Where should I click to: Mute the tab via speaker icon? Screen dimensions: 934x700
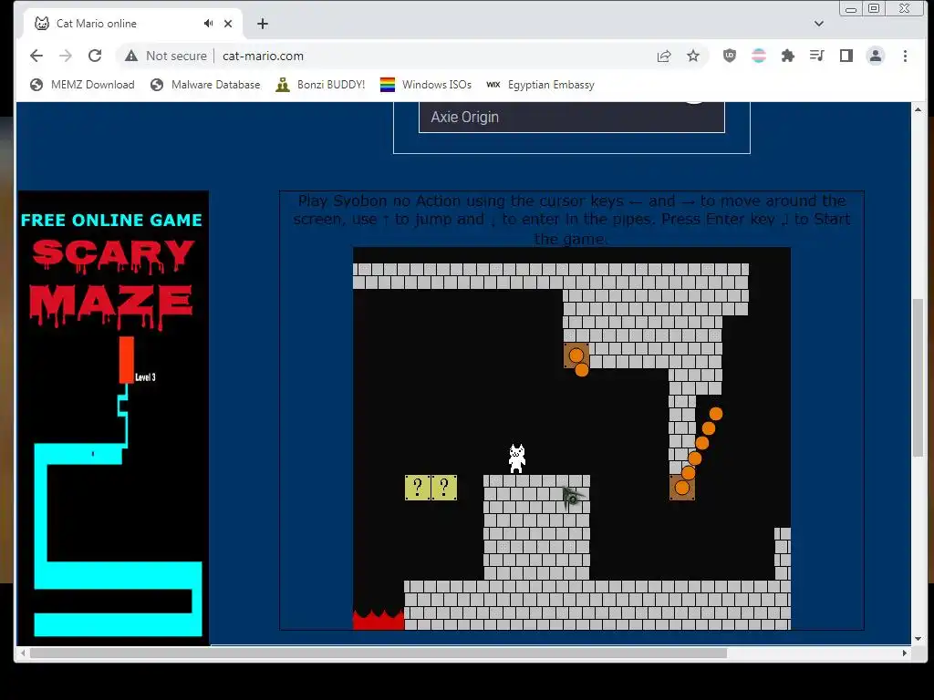point(208,23)
